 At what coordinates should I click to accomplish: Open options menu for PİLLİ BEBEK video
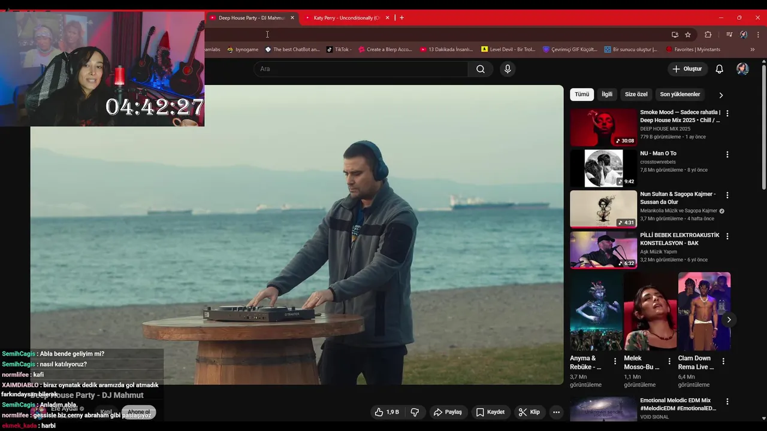click(727, 236)
